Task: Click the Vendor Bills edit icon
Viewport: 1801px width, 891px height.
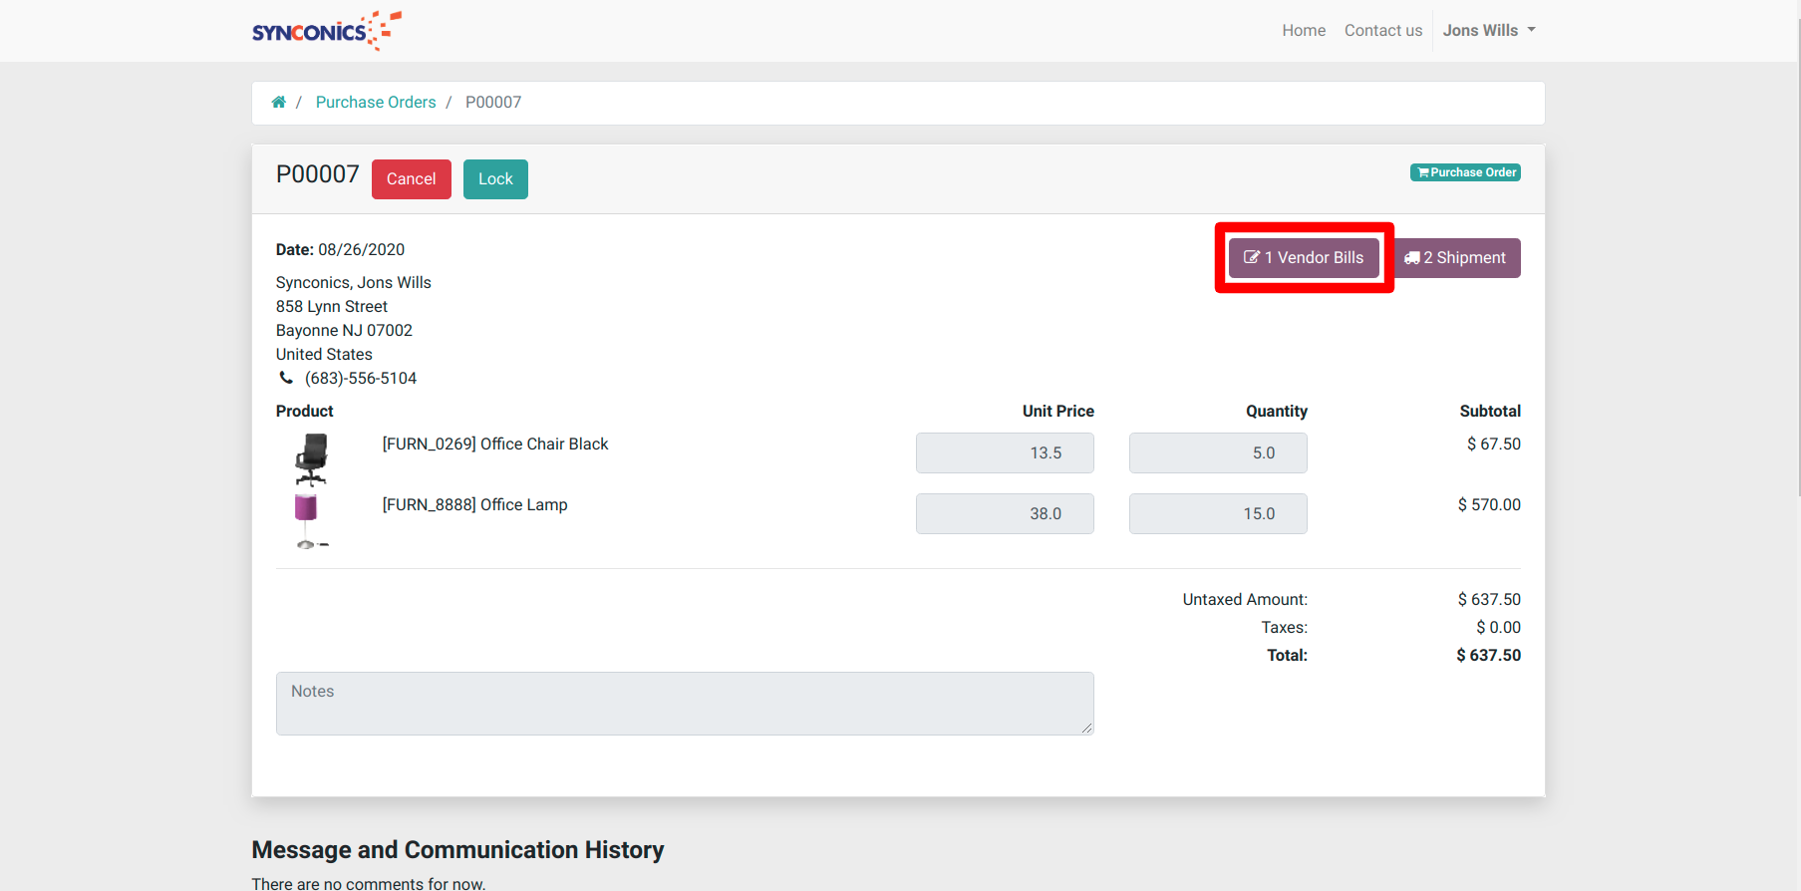Action: click(x=1252, y=257)
